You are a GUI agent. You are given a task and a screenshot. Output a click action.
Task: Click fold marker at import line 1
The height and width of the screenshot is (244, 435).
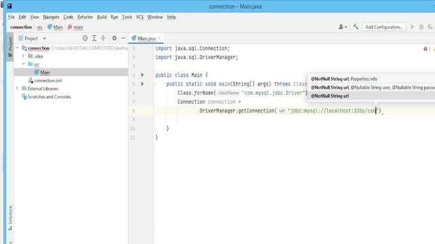tap(154, 48)
